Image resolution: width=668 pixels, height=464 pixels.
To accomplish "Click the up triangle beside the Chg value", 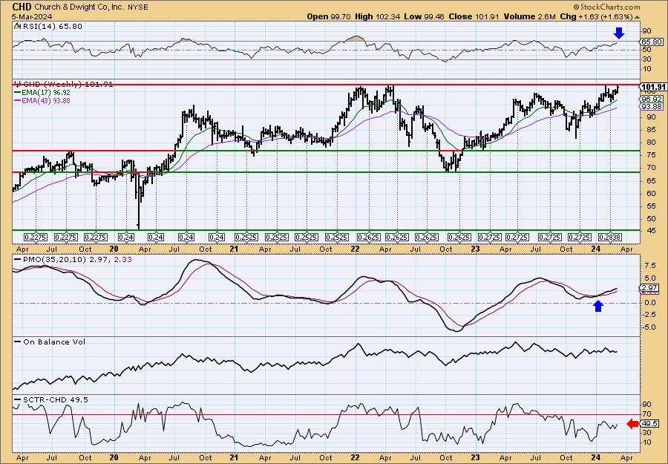I will pos(638,17).
